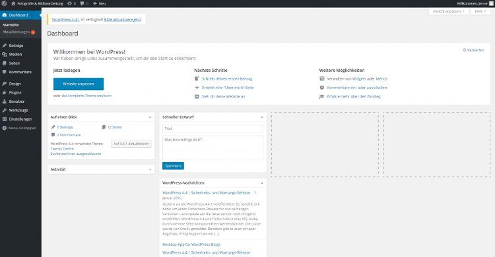Click the collapse menu arrow icon
The width and height of the screenshot is (495, 257).
pyautogui.click(x=5, y=128)
